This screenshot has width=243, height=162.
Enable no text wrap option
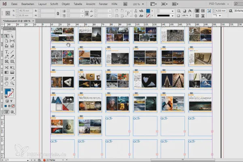pyautogui.click(x=197, y=11)
